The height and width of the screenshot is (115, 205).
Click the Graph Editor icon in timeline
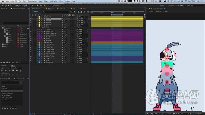click(88, 12)
